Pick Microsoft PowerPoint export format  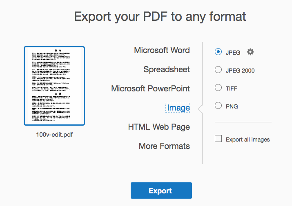point(150,89)
